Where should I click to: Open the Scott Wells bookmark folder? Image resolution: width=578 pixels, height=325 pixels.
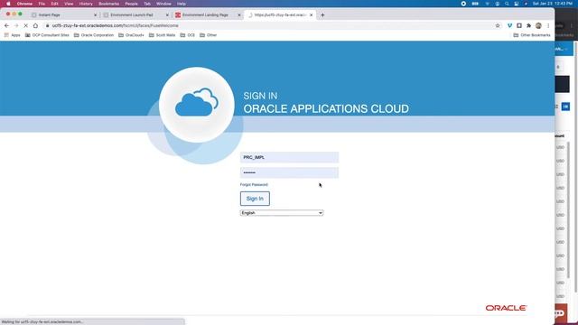pyautogui.click(x=162, y=35)
